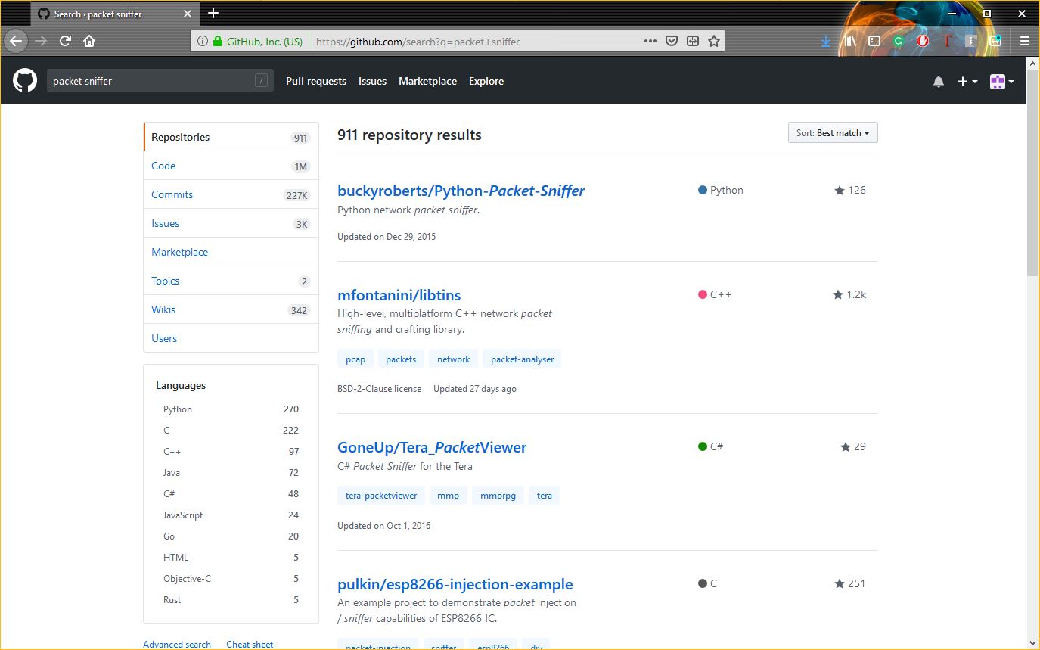Focus the GitHub search box
This screenshot has height=650, width=1040.
pyautogui.click(x=160, y=81)
